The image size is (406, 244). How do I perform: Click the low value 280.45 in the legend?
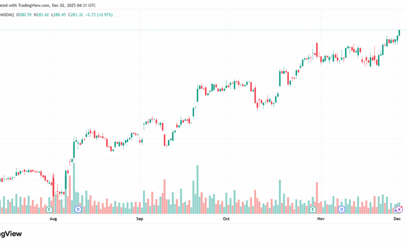(59, 15)
